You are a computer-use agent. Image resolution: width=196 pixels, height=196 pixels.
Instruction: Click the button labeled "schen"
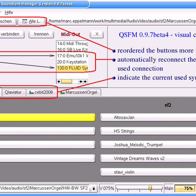point(8,22)
